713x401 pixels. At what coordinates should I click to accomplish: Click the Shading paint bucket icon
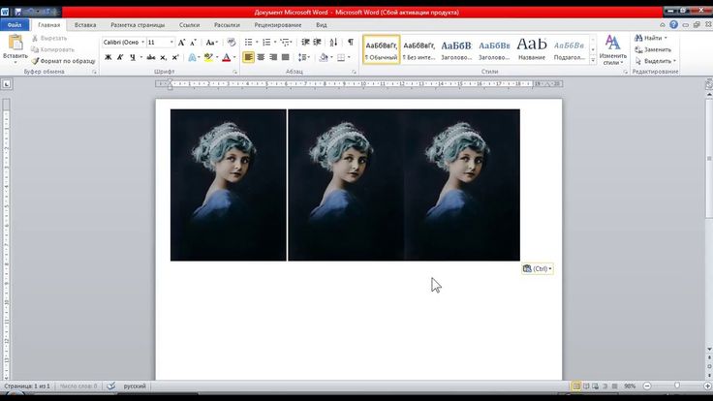pos(324,57)
